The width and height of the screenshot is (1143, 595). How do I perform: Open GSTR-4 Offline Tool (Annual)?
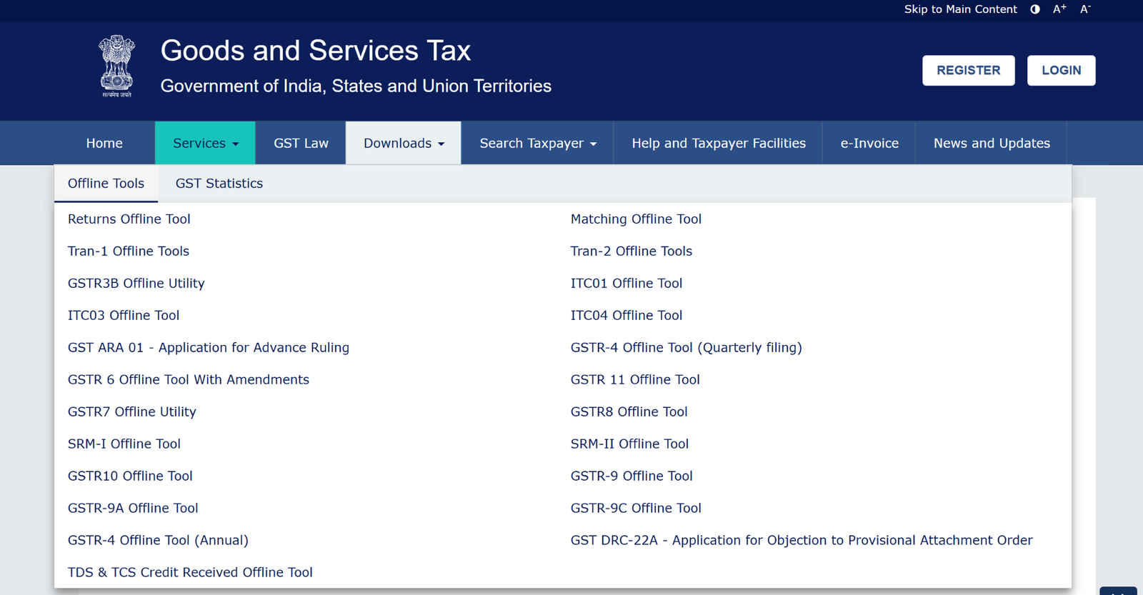tap(158, 541)
